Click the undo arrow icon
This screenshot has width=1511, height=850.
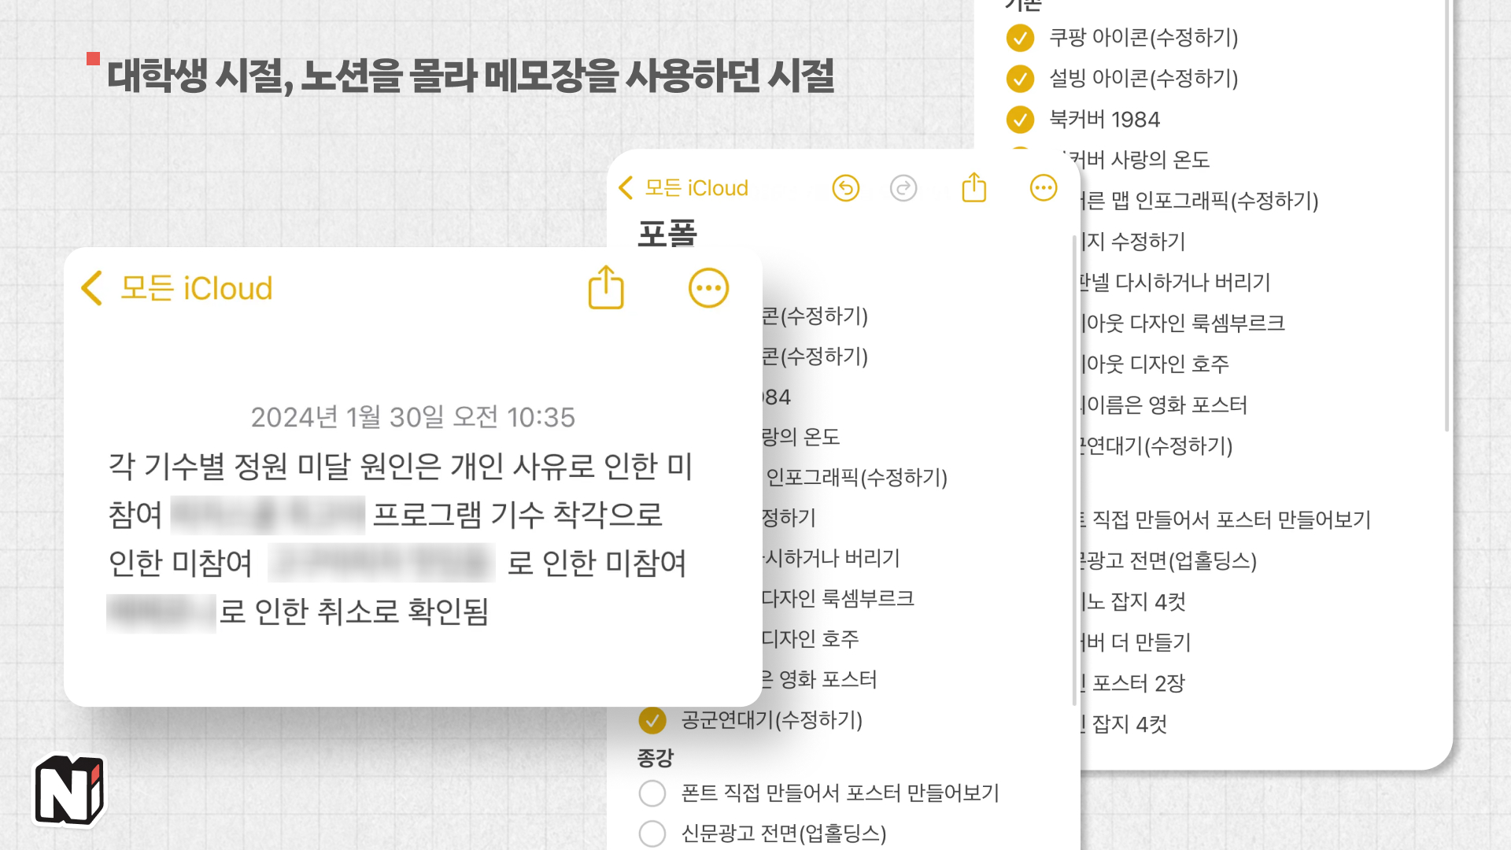[845, 188]
